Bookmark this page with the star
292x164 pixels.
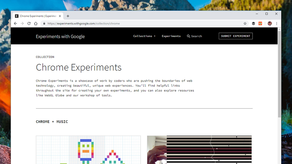[x=245, y=23]
